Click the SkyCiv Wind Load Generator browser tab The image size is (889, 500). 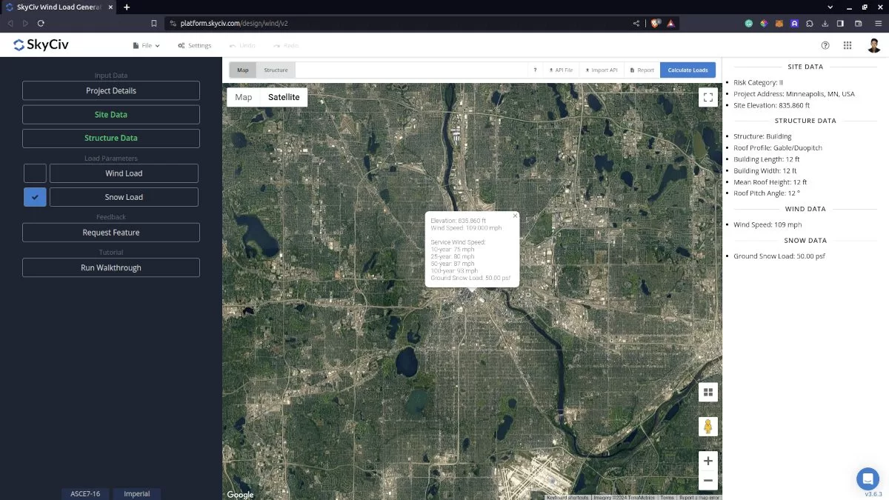coord(59,7)
